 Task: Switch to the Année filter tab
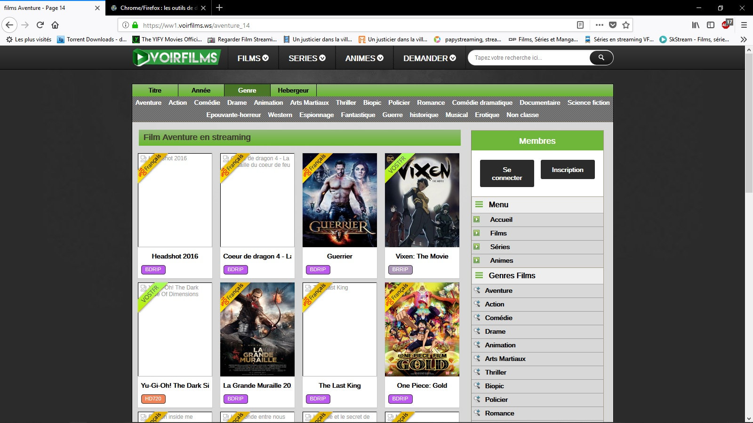click(201, 90)
